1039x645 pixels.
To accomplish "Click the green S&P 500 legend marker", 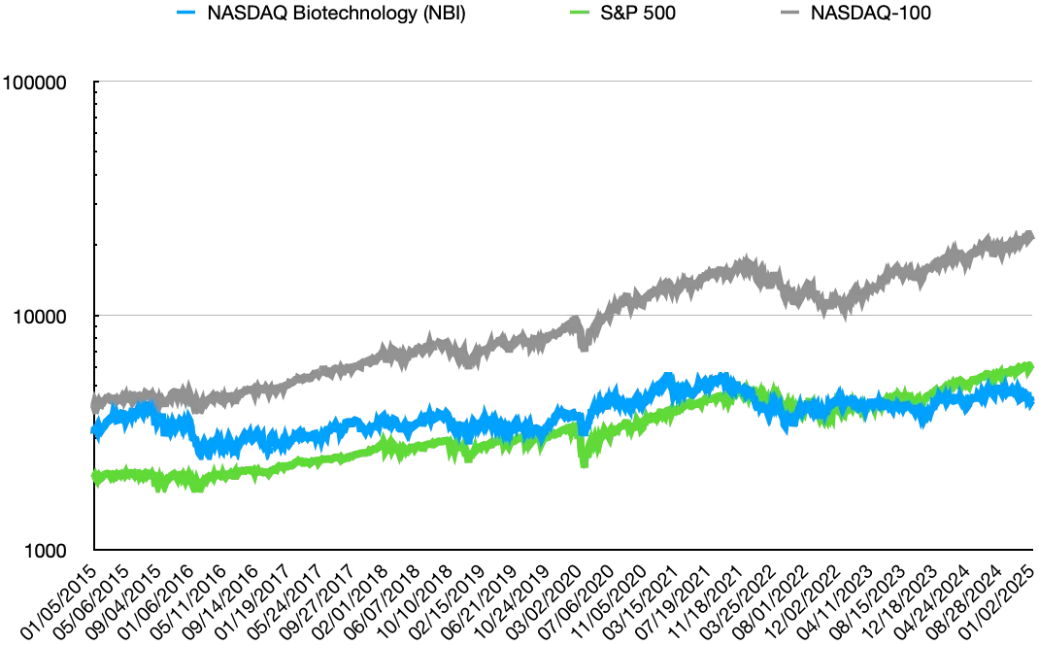I will (x=579, y=13).
